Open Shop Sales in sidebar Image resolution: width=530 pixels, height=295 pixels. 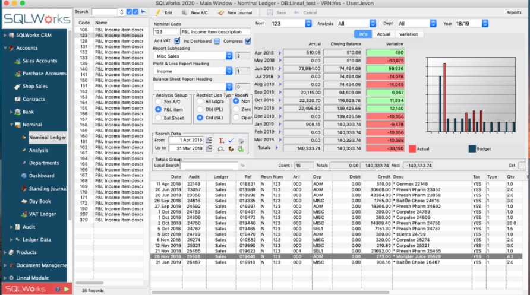click(35, 87)
